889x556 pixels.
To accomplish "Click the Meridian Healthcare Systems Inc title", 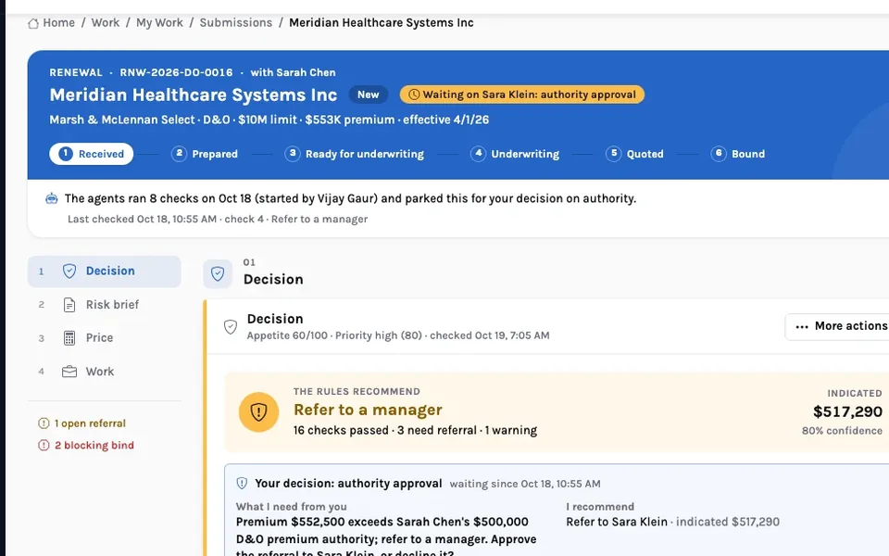I will pos(194,95).
